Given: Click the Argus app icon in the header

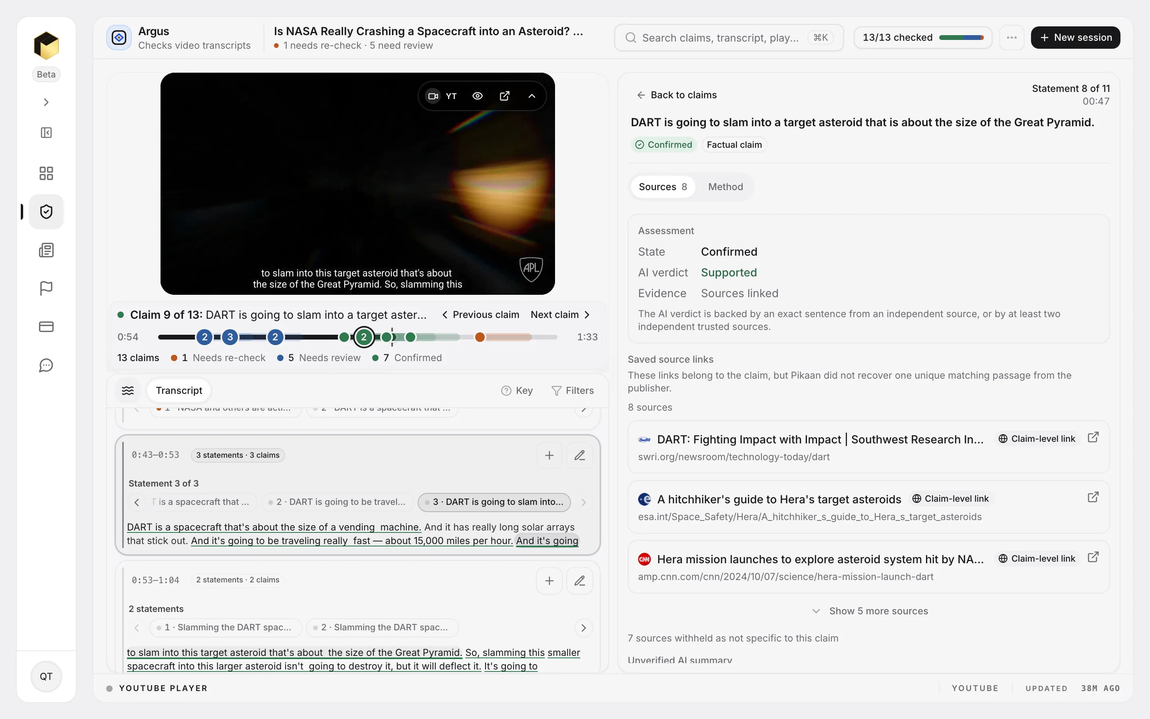Looking at the screenshot, I should 119,38.
